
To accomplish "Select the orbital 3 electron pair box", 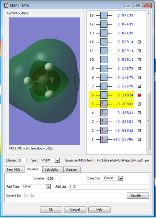I will coord(104,122).
